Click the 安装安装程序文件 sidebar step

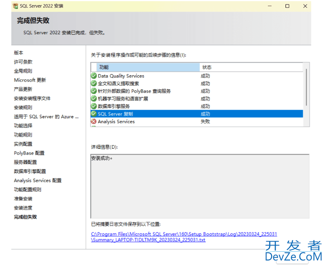(x=32, y=98)
